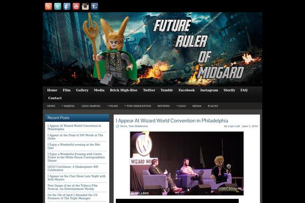The height and width of the screenshot is (203, 305).
Task: Open author Lego Loki link
Action: pyautogui.click(x=234, y=126)
